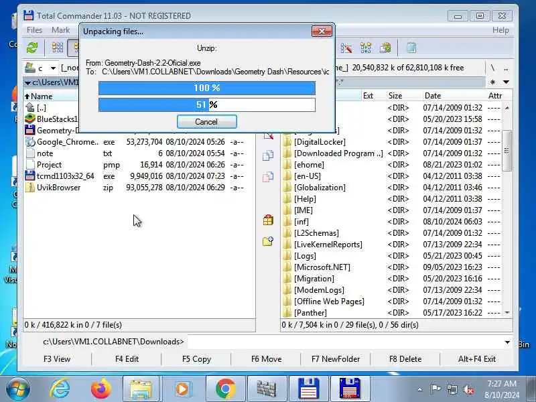Open right panel directory history dropdown arrow
This screenshot has width=536, height=402.
pos(507,82)
